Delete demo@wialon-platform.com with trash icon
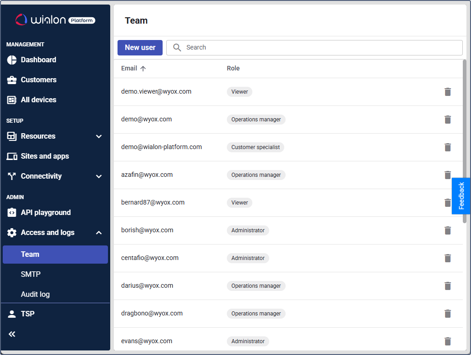Image resolution: width=471 pixels, height=355 pixels. click(448, 147)
